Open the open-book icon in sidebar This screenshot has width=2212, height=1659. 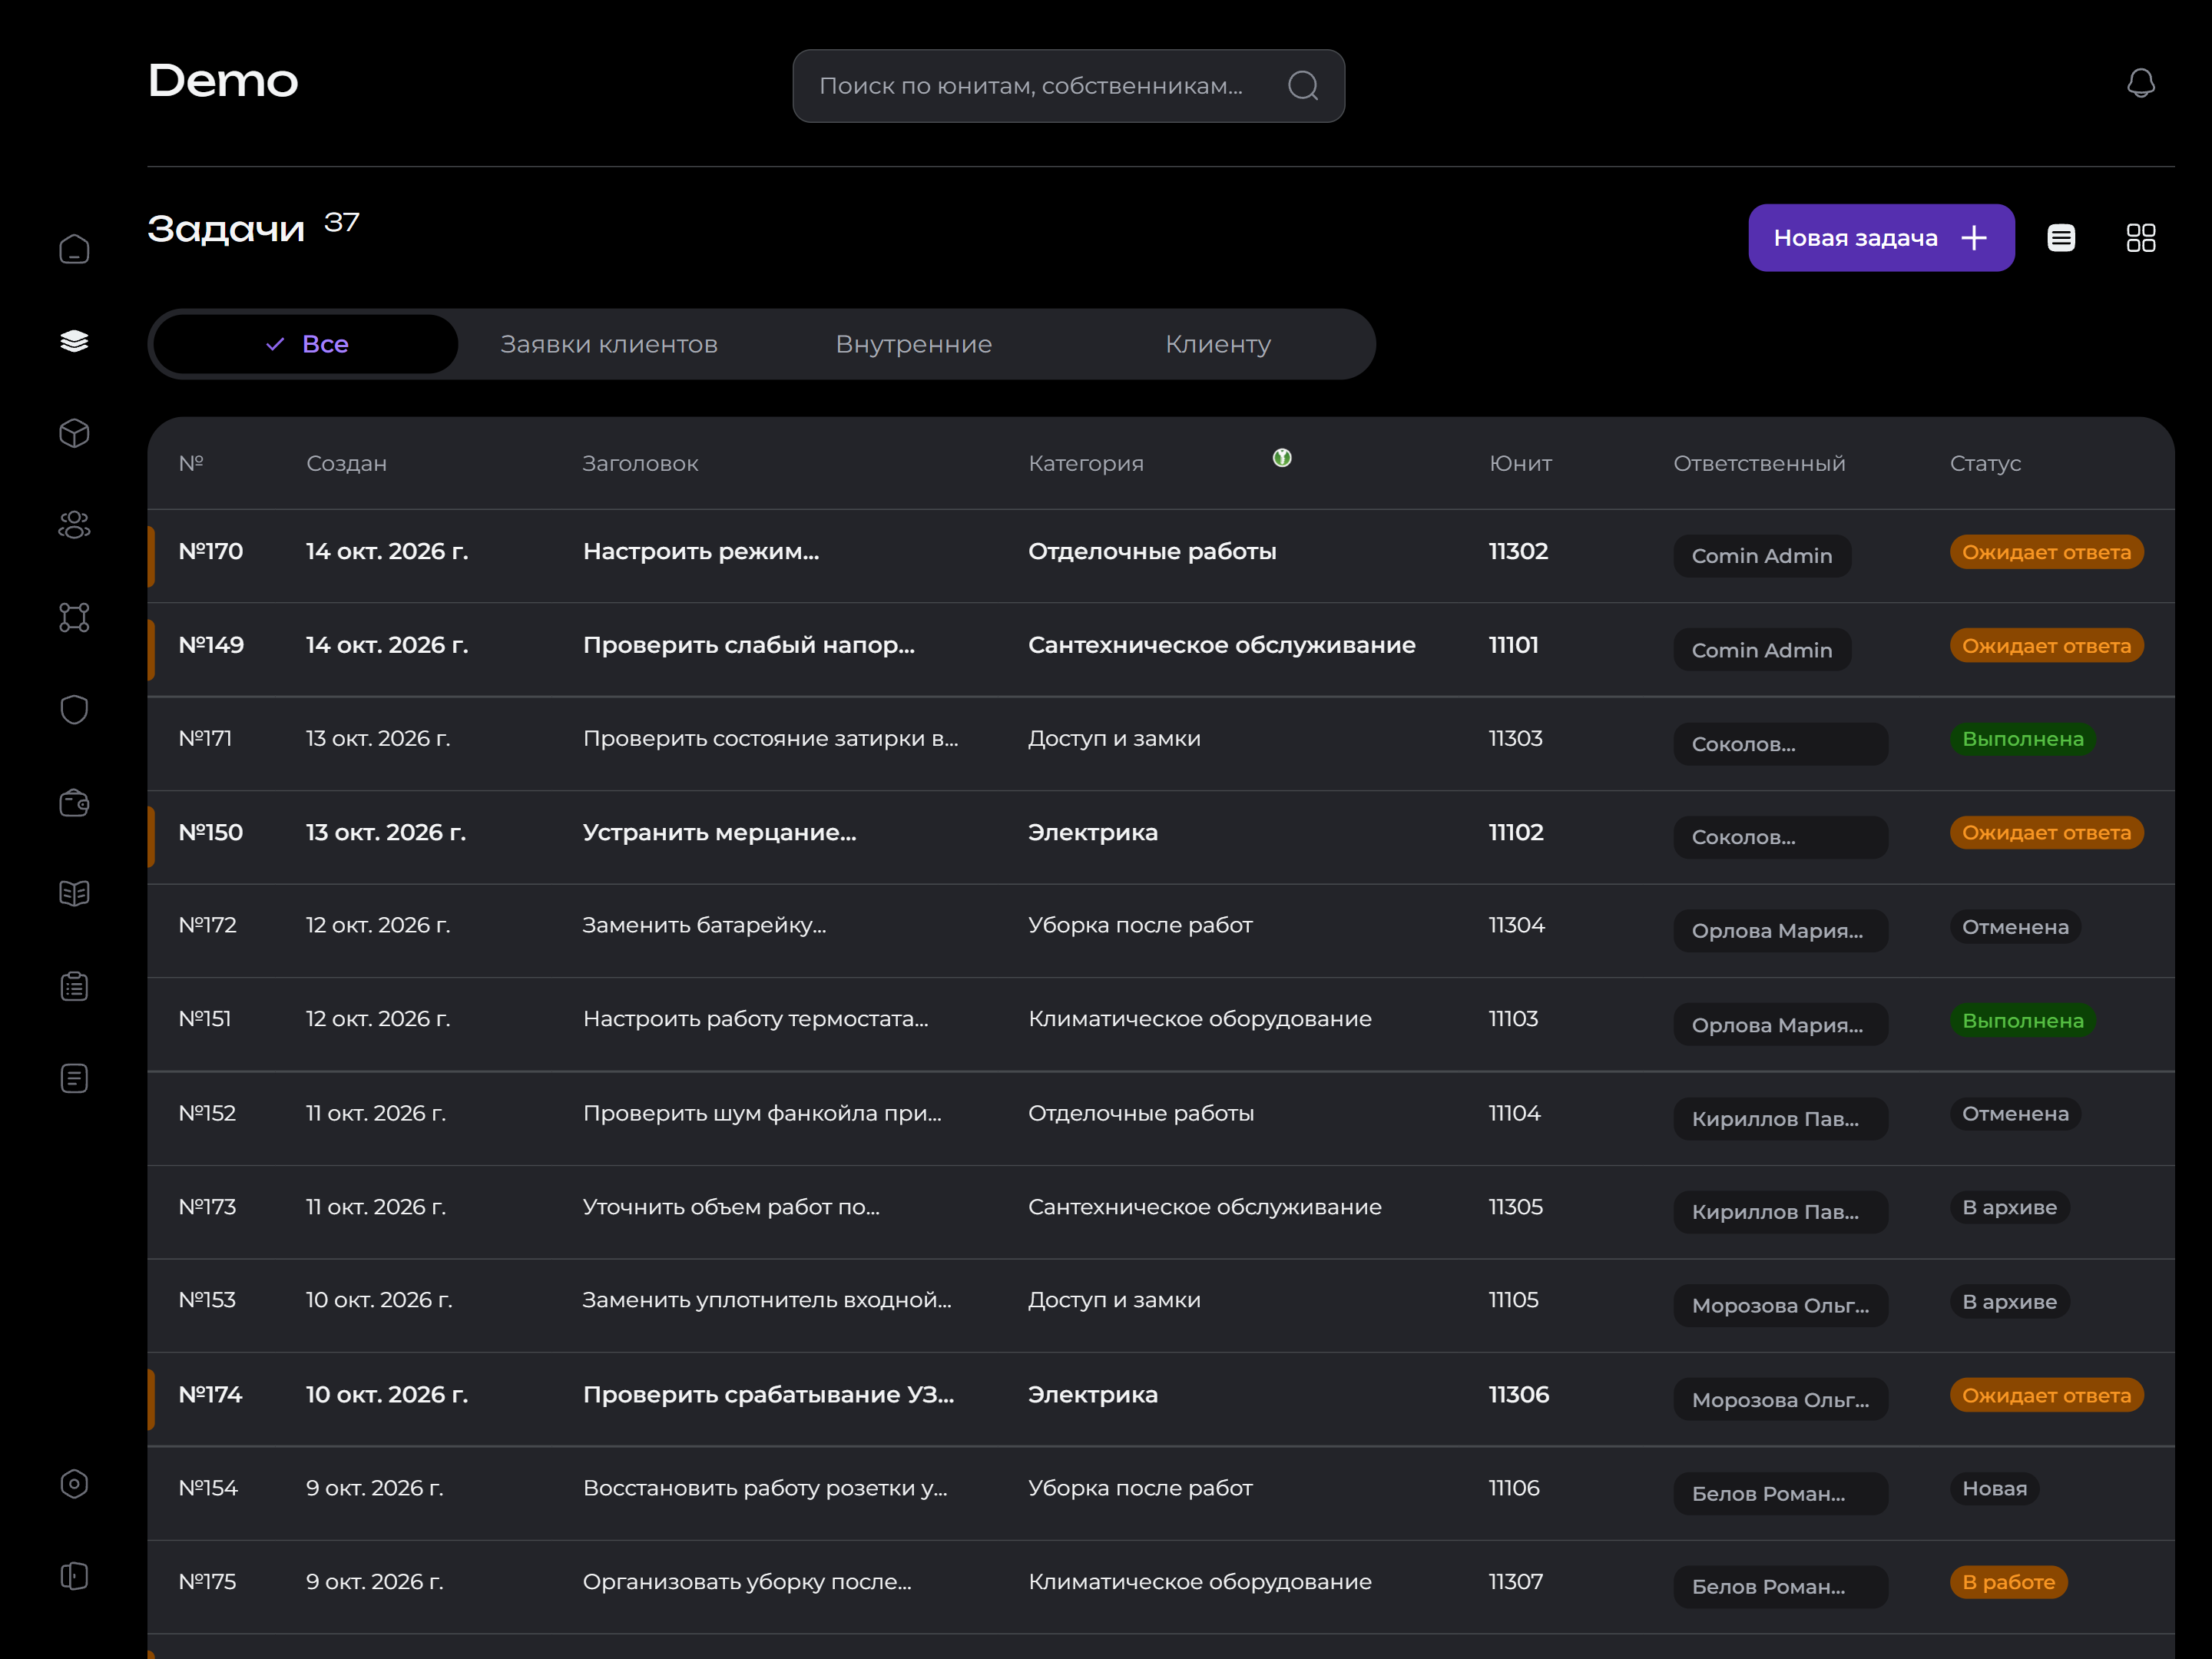[74, 893]
